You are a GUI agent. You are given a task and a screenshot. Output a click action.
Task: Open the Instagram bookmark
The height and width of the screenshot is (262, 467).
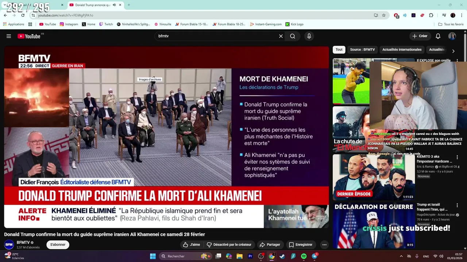(69, 24)
